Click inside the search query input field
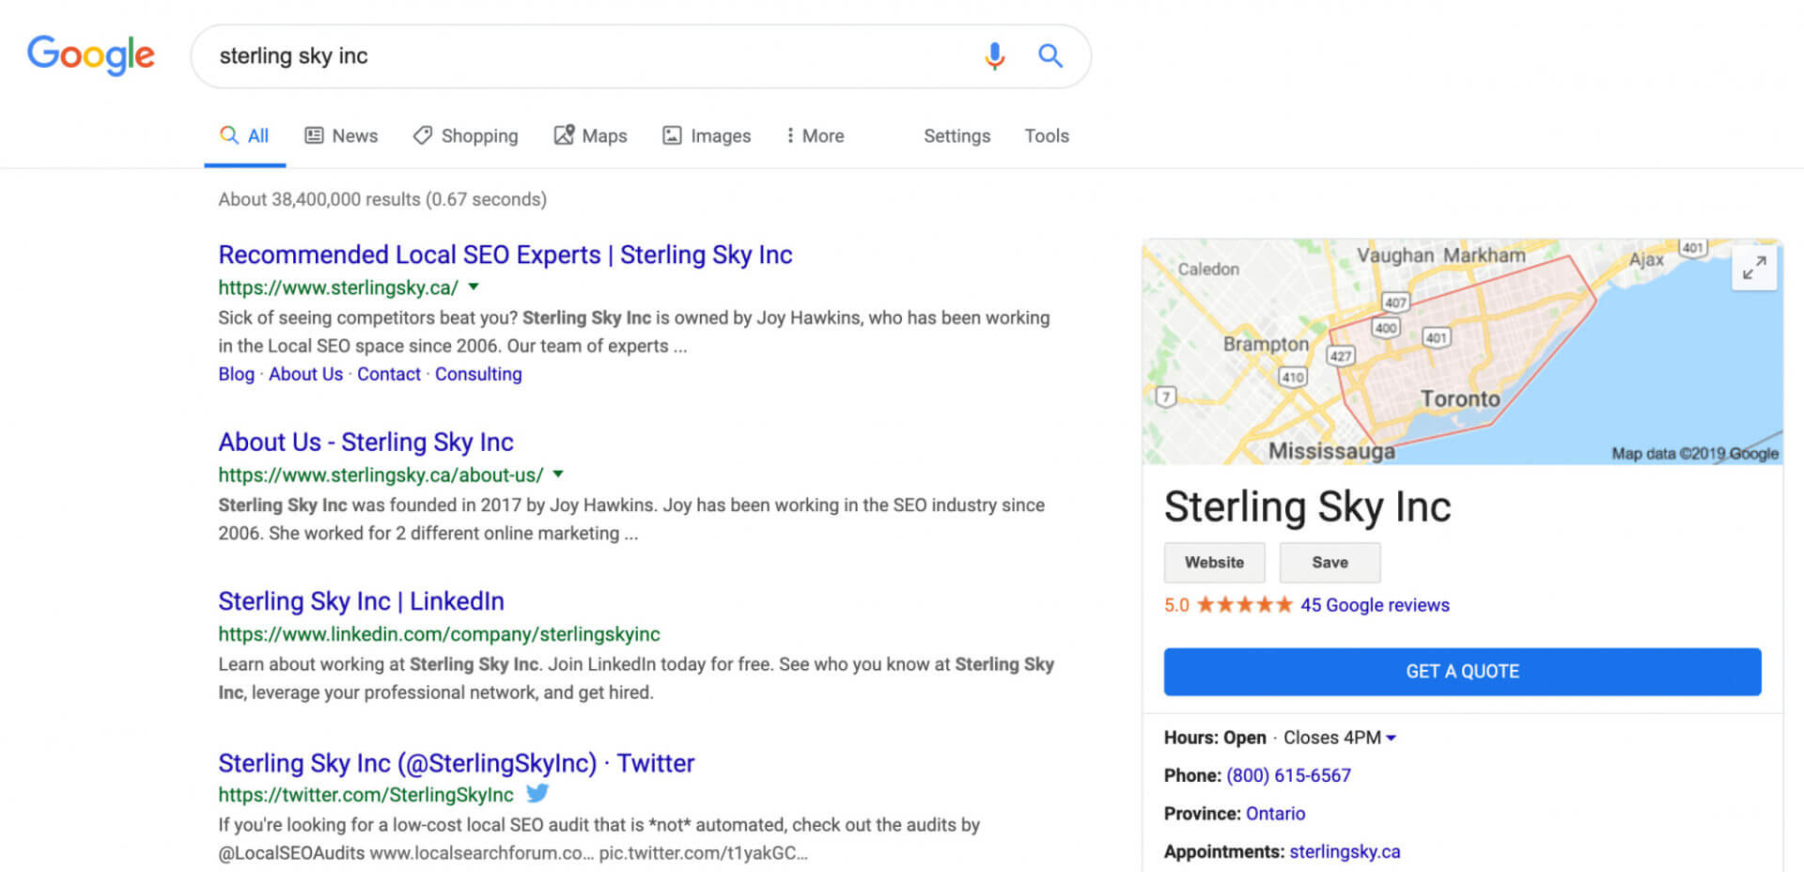The image size is (1804, 872). [564, 56]
